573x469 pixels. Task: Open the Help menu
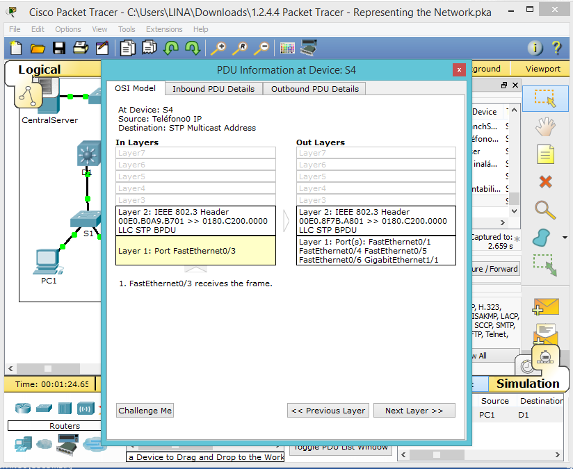point(201,29)
